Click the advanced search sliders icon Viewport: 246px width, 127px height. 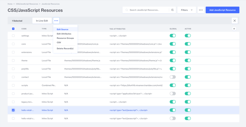pyautogui.click(x=172, y=10)
